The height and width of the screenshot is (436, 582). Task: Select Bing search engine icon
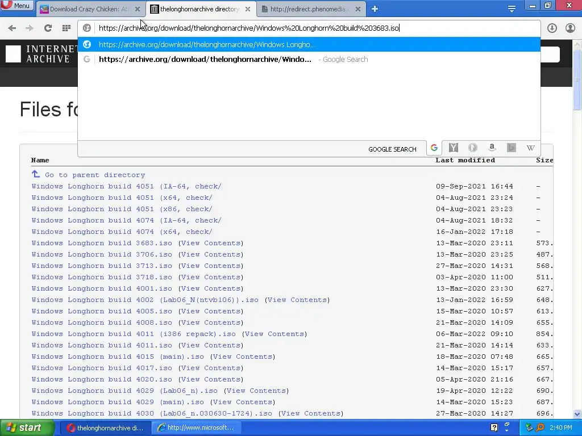click(x=511, y=148)
